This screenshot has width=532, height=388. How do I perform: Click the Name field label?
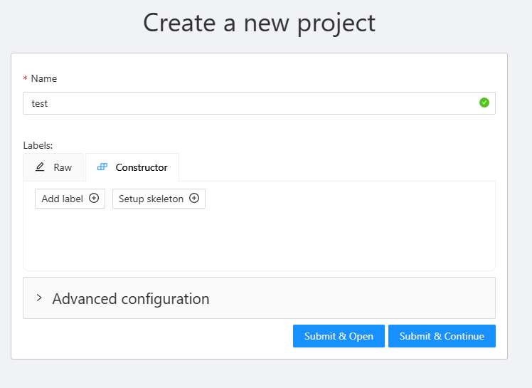point(44,78)
